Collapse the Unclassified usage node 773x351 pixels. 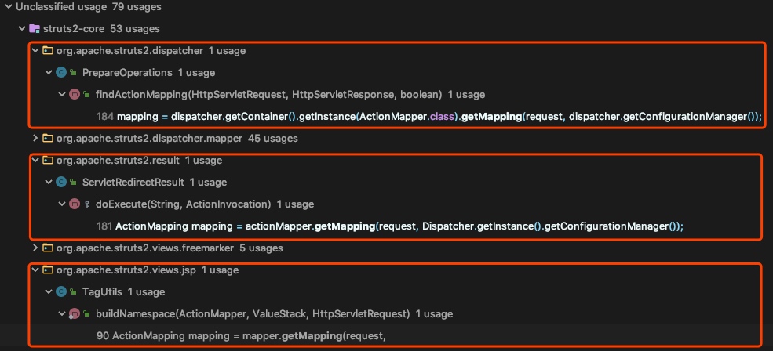pos(9,7)
